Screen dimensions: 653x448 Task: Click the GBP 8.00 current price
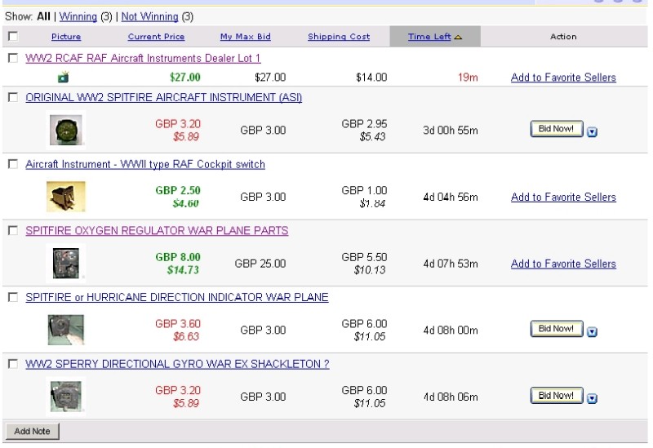point(178,257)
